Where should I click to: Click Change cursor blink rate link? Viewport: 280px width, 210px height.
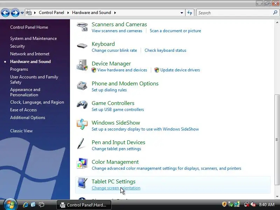click(x=114, y=50)
